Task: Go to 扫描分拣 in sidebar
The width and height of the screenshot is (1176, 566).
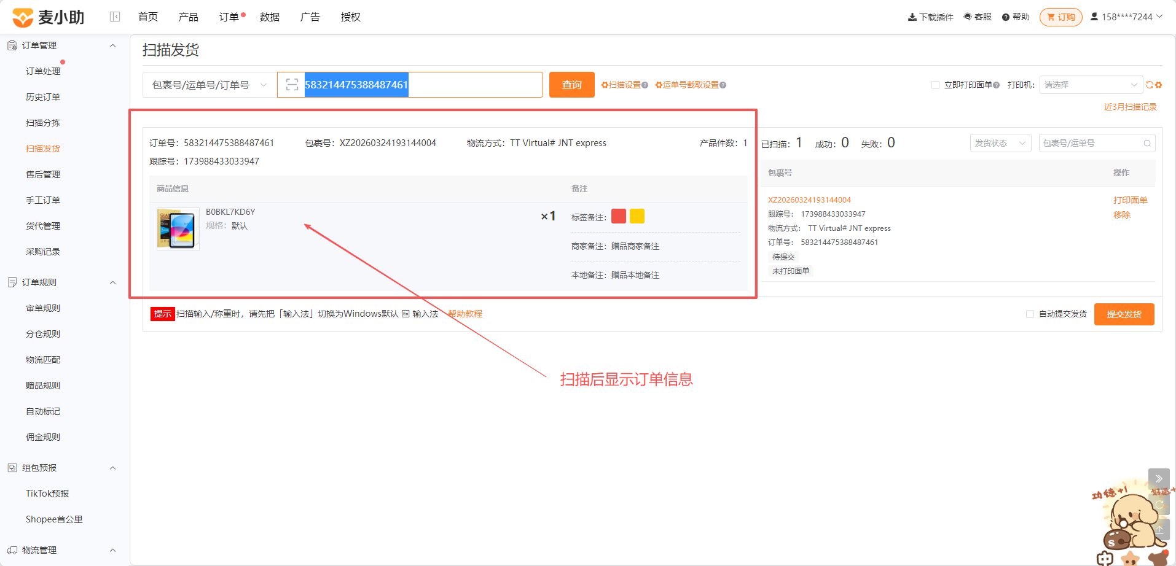Action: click(43, 123)
